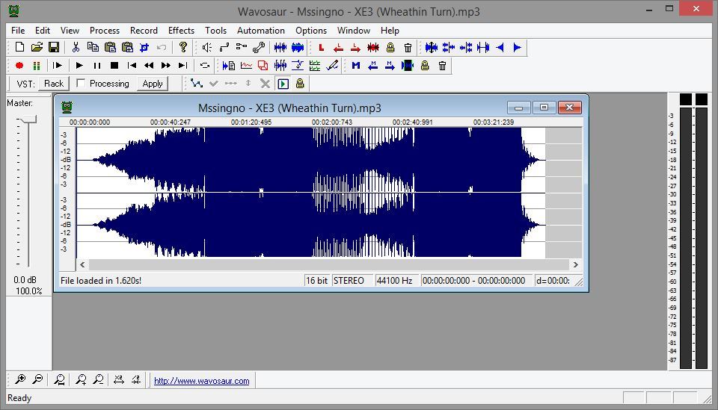This screenshot has height=410, width=718.
Task: Delete automation with the X icon
Action: tap(265, 84)
